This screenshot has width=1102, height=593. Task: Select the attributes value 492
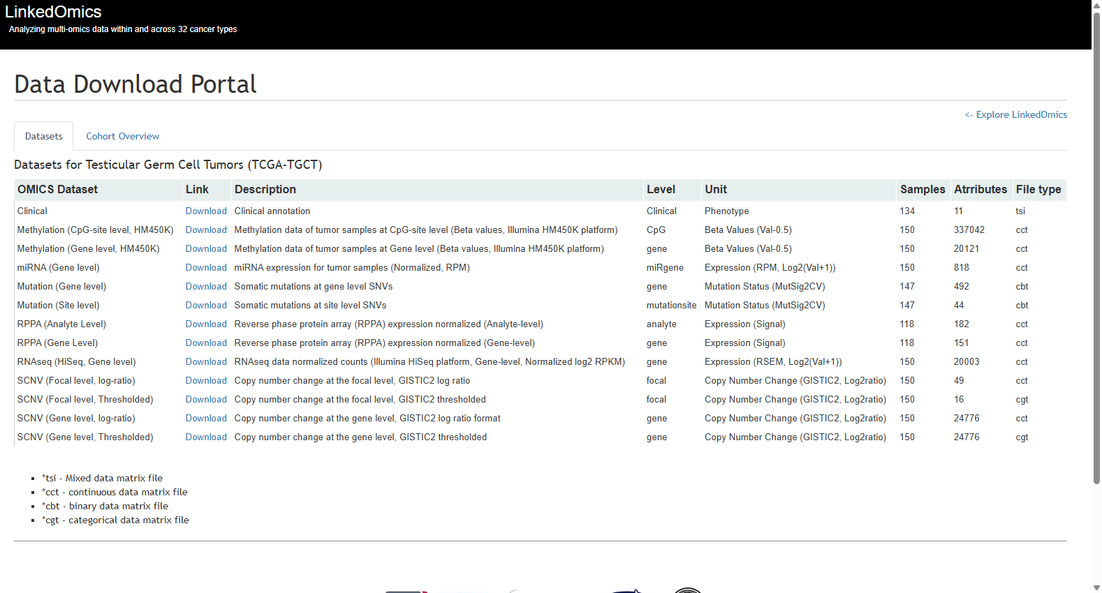point(962,286)
